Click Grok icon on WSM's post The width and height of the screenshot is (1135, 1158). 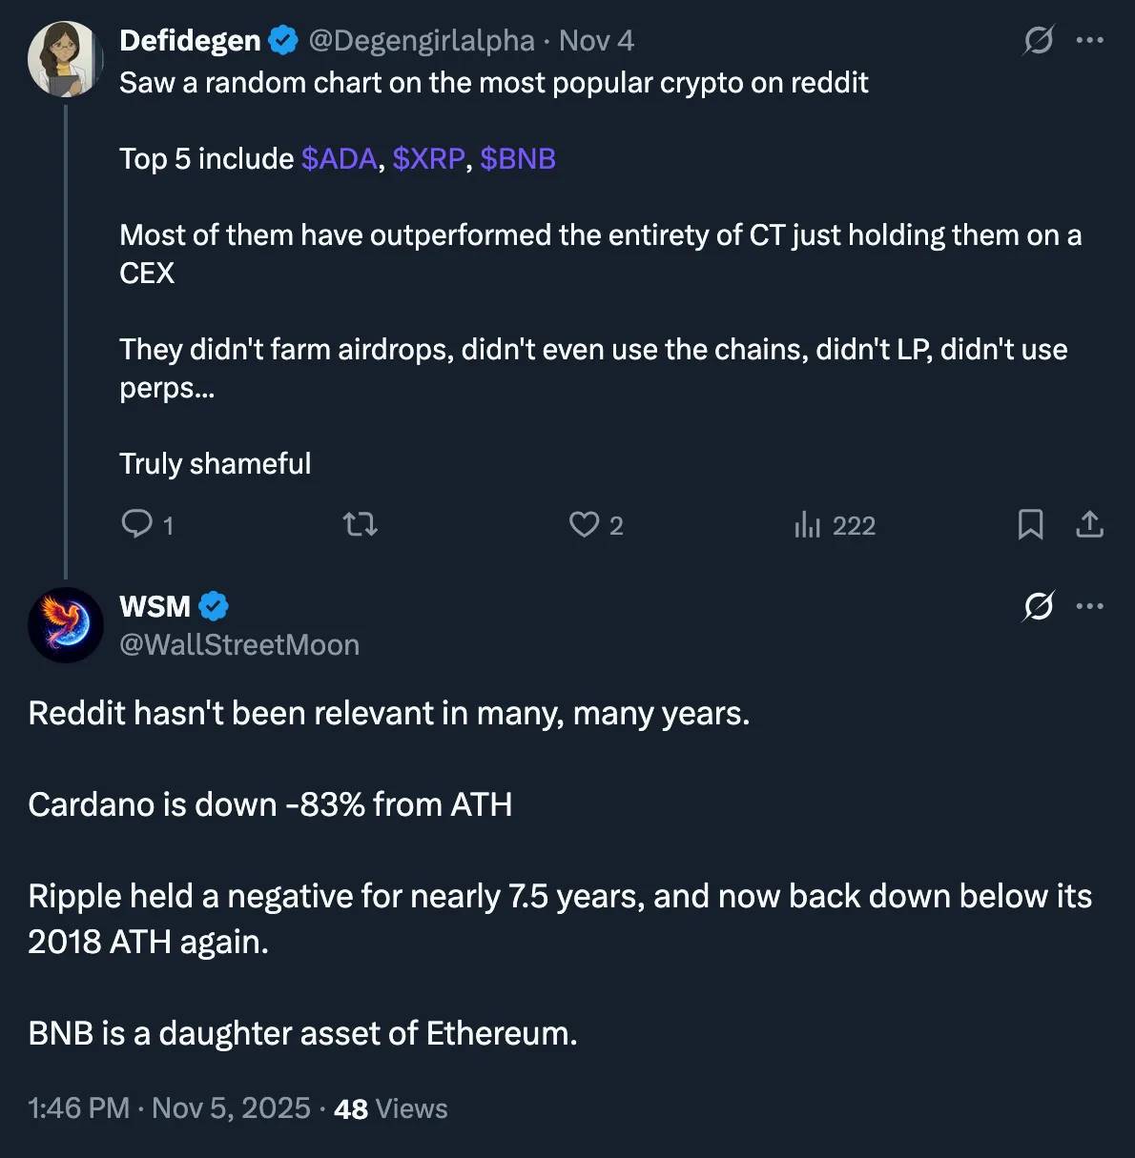pos(1038,606)
